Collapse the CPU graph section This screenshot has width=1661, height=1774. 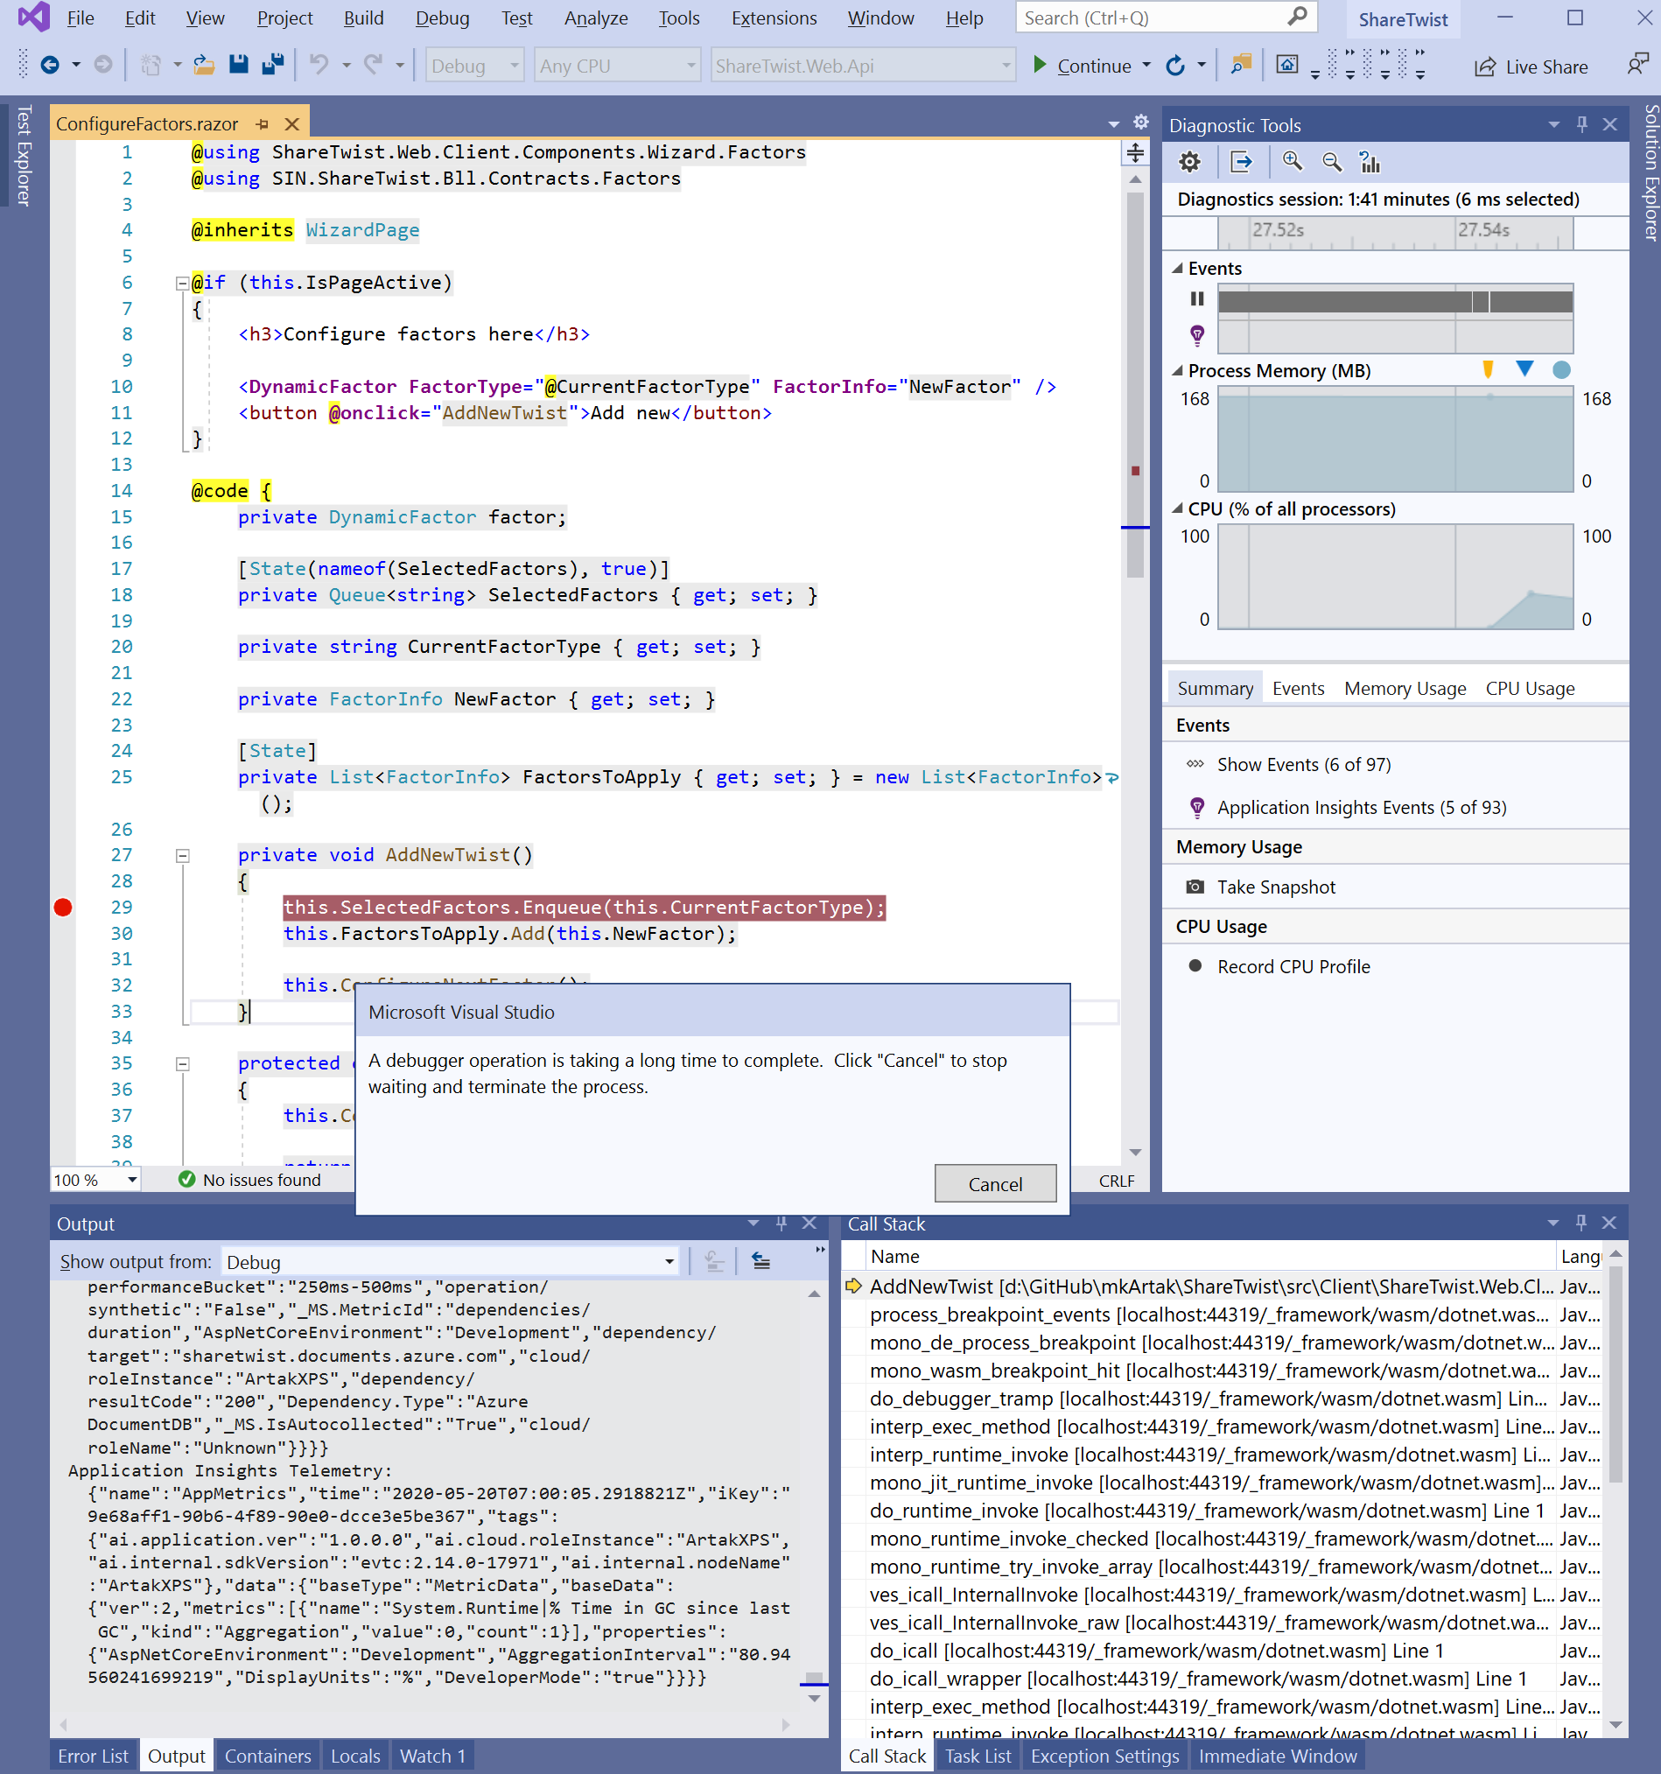pyautogui.click(x=1178, y=508)
